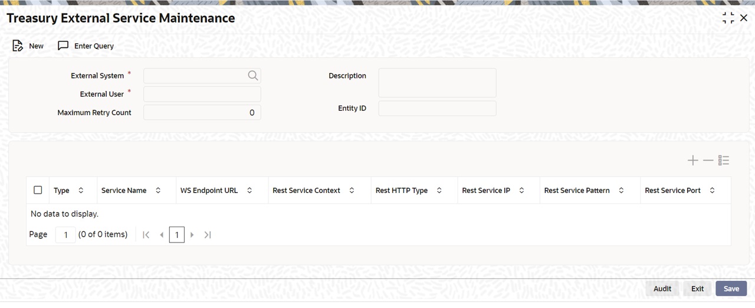The image size is (755, 308).
Task: Focus the External User field
Action: pos(202,94)
